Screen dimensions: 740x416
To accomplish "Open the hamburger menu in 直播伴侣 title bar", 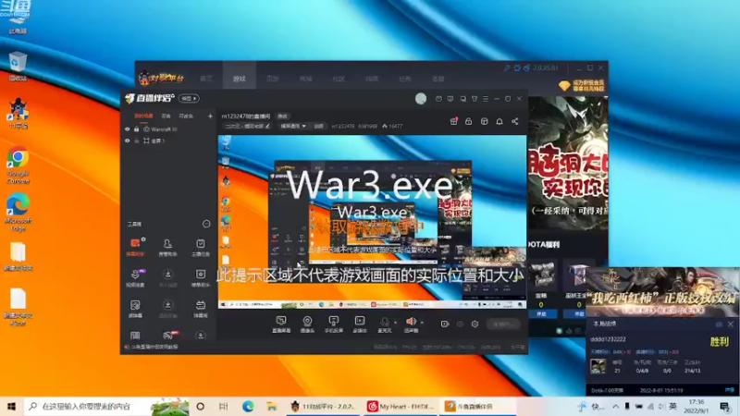I will [485, 99].
